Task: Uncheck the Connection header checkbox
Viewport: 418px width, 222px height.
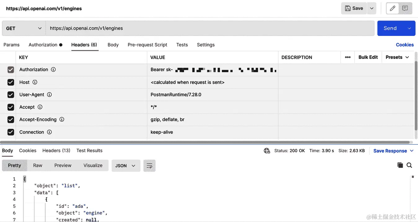Action: point(11,132)
